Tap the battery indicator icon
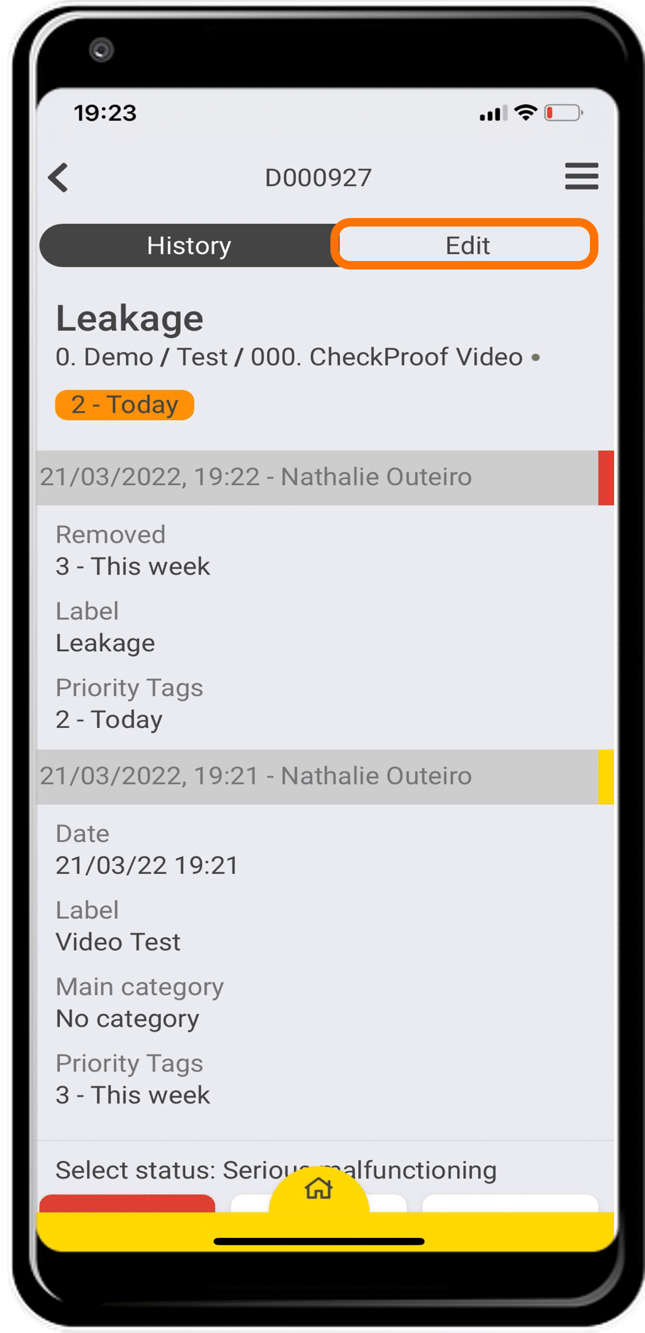The image size is (645, 1333). [563, 113]
